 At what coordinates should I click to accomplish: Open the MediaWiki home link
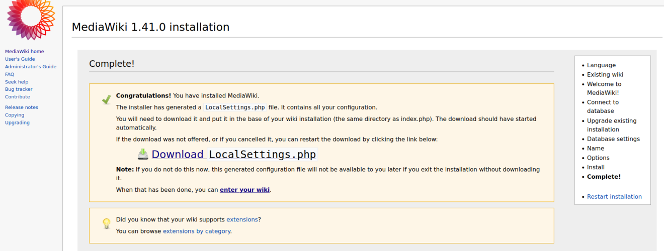[x=25, y=51]
